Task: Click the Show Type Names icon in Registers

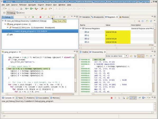Action: [135, 21]
